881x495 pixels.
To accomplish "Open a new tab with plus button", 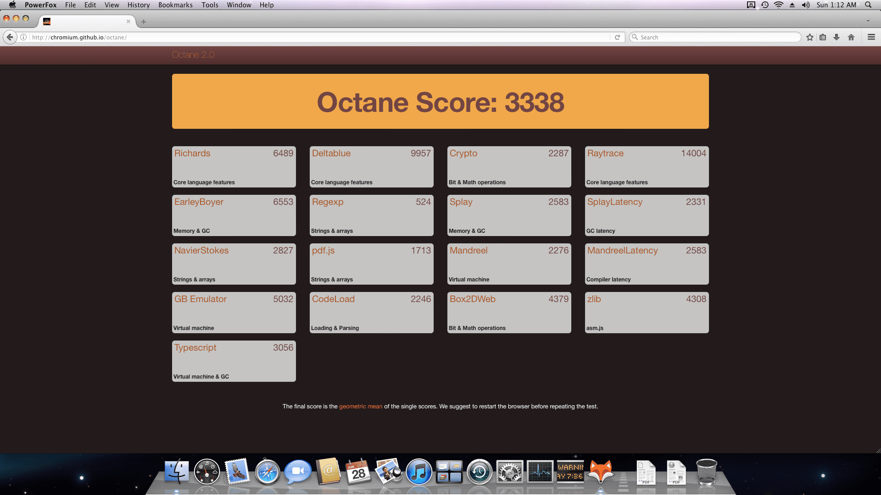I will [x=144, y=22].
